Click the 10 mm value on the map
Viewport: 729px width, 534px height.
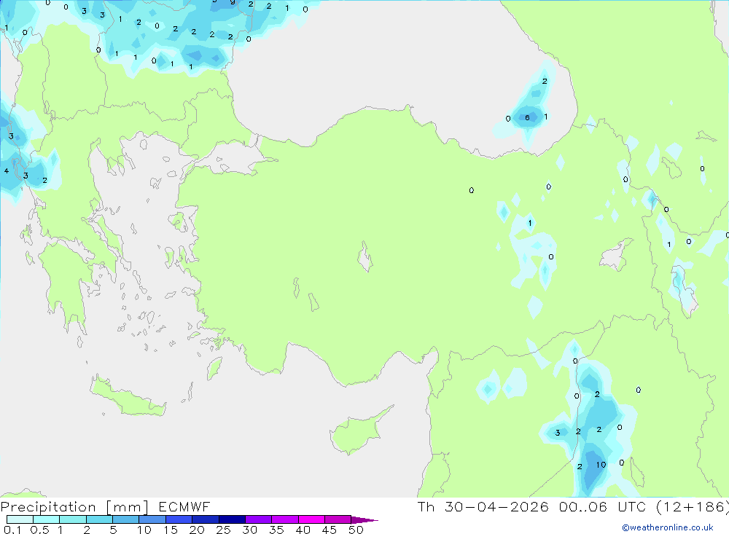(x=601, y=465)
